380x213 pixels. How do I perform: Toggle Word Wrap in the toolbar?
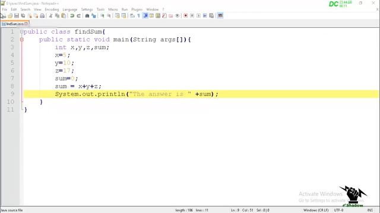coord(132,16)
